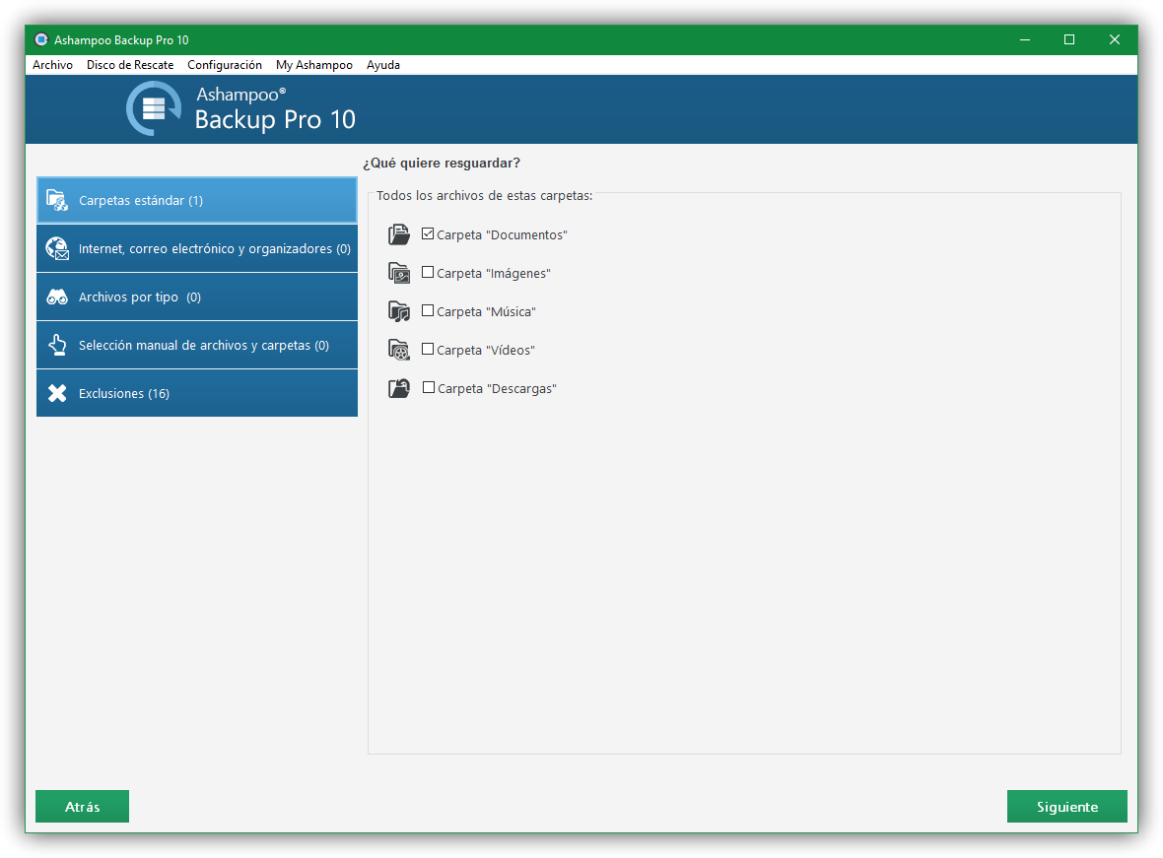Click the title bar application icon
The width and height of the screenshot is (1163, 858).
[x=41, y=39]
